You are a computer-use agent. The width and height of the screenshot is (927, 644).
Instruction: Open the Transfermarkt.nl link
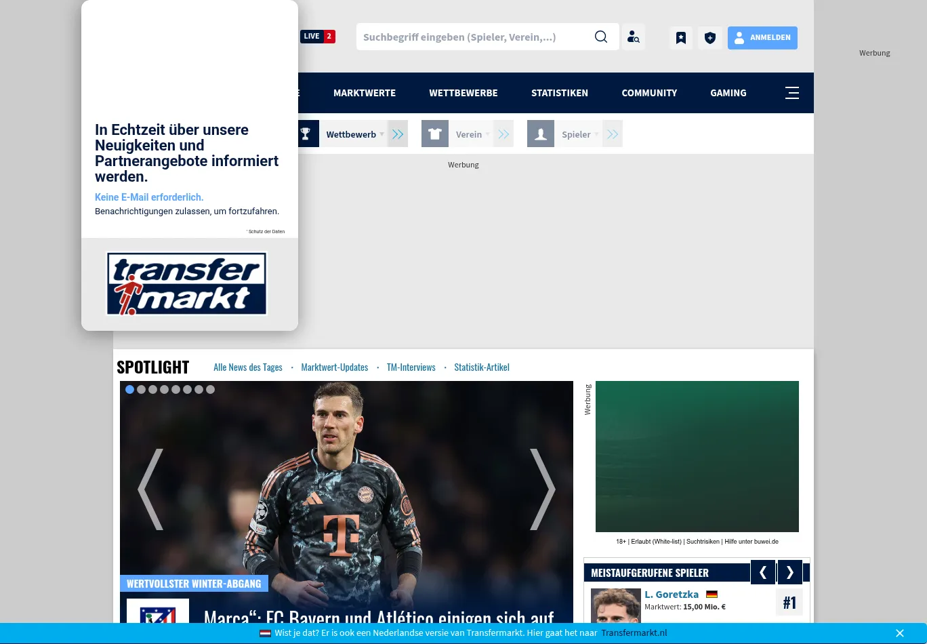click(x=634, y=633)
